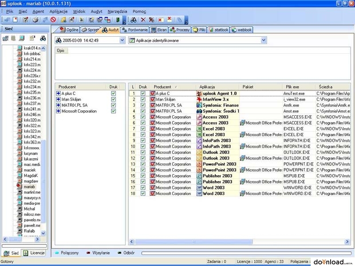Viewport: 355px width, 266px height.
Task: Sort table by Plik exe column header
Action: point(299,87)
